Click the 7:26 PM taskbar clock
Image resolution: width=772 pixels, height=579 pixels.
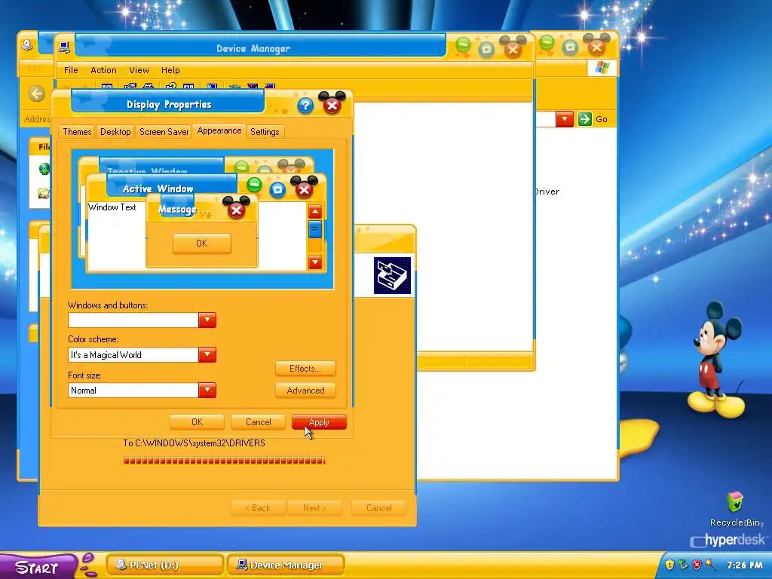pyautogui.click(x=744, y=565)
